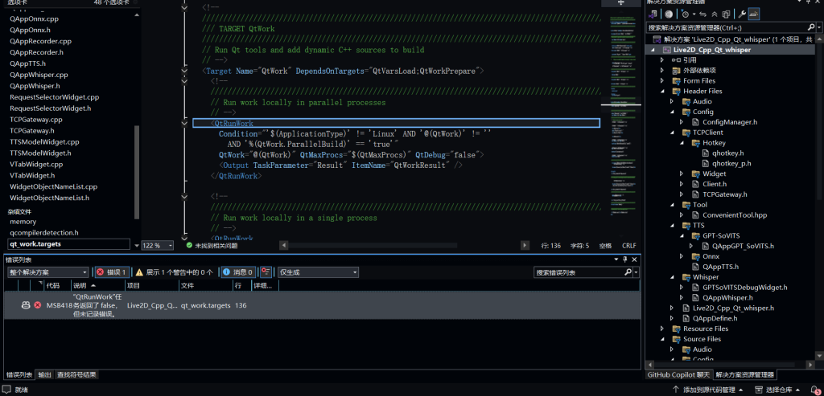Toggle the 消息 0 messages filter
This screenshot has height=396, width=824.
tap(238, 272)
